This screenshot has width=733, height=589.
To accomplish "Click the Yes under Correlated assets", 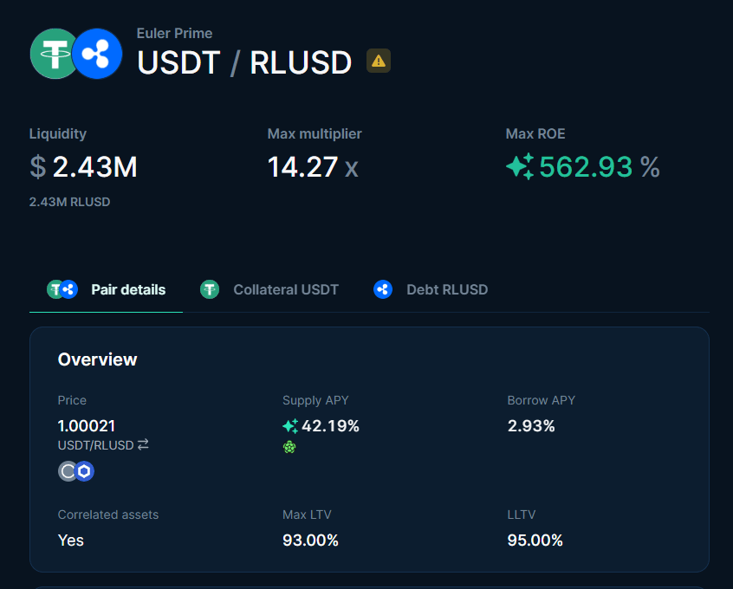I will [x=70, y=540].
